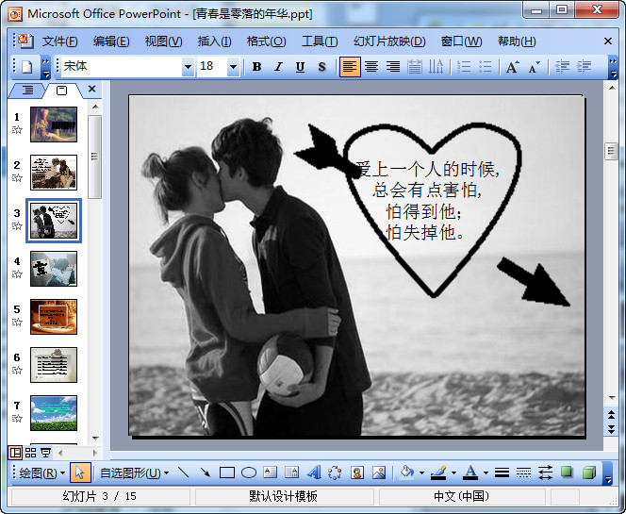Click the Distributed alignment icon
The height and width of the screenshot is (514, 626).
415,67
